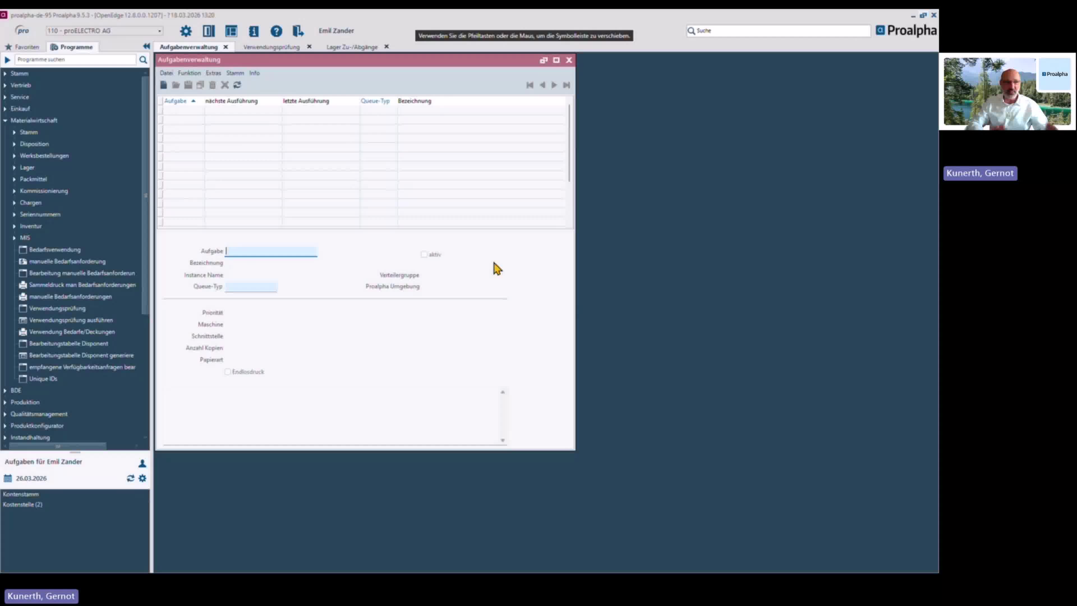The image size is (1077, 606).
Task: Open the Extras menu
Action: pos(213,73)
